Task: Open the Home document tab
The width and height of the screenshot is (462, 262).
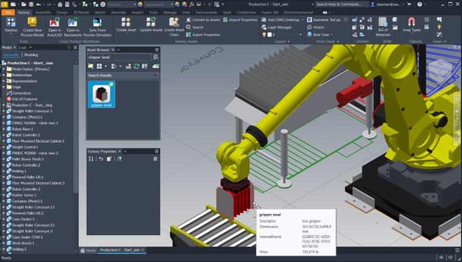Action: pyautogui.click(x=88, y=250)
